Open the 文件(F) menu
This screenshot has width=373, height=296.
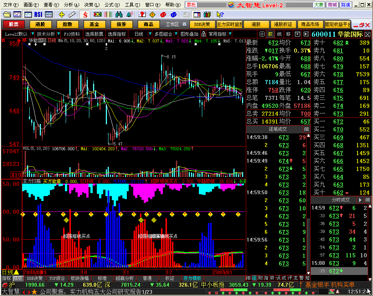pos(11,5)
